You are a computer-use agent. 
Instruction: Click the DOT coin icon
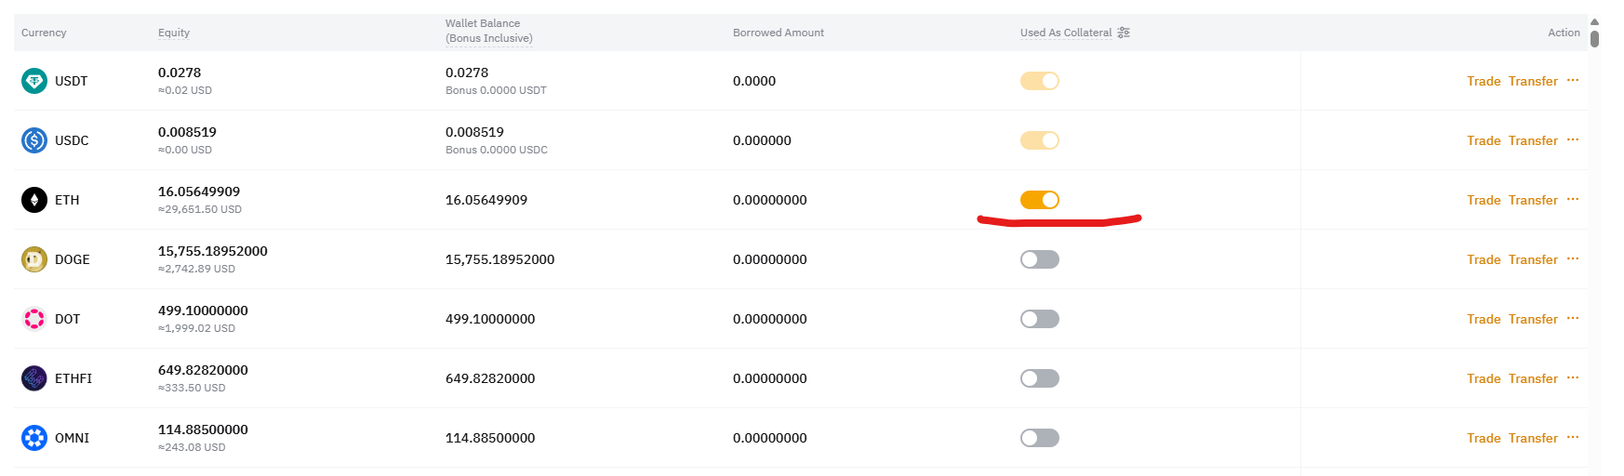pyautogui.click(x=34, y=319)
